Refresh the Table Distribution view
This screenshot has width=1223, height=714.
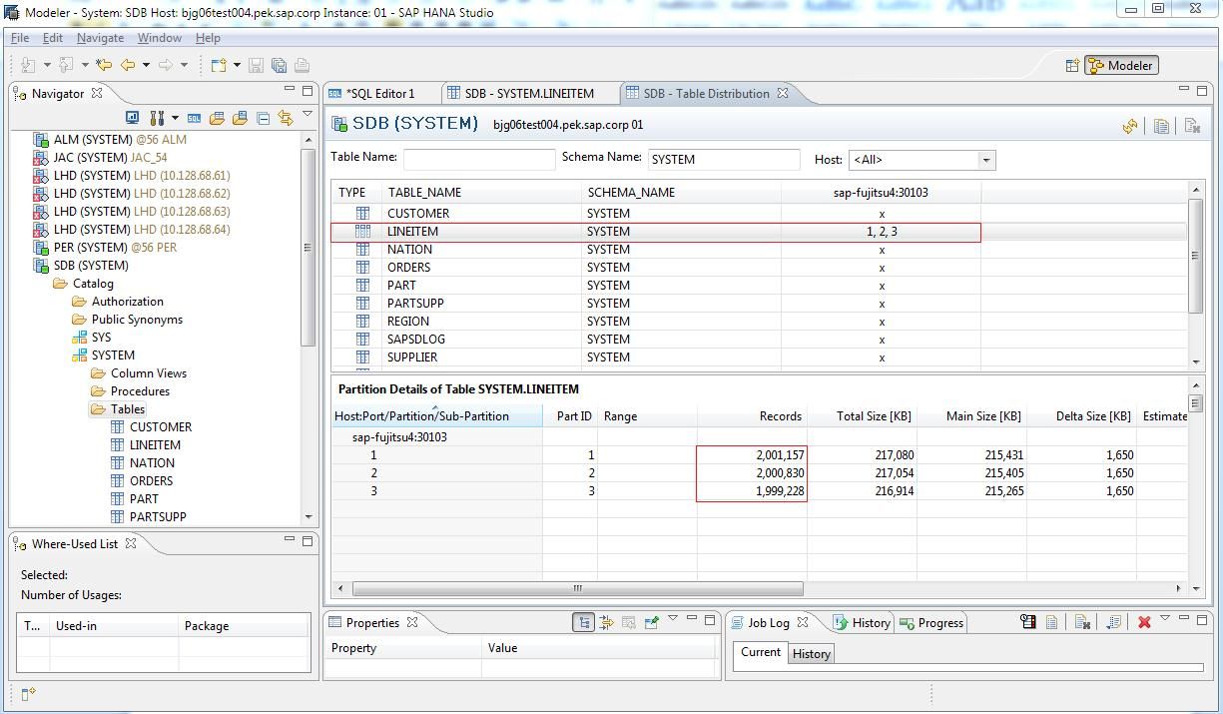(1130, 126)
